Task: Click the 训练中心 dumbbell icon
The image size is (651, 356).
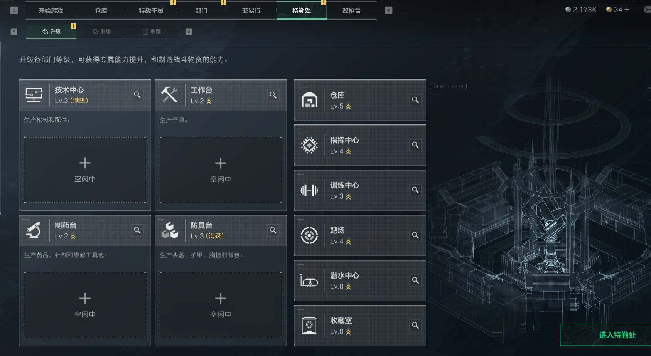Action: (309, 190)
